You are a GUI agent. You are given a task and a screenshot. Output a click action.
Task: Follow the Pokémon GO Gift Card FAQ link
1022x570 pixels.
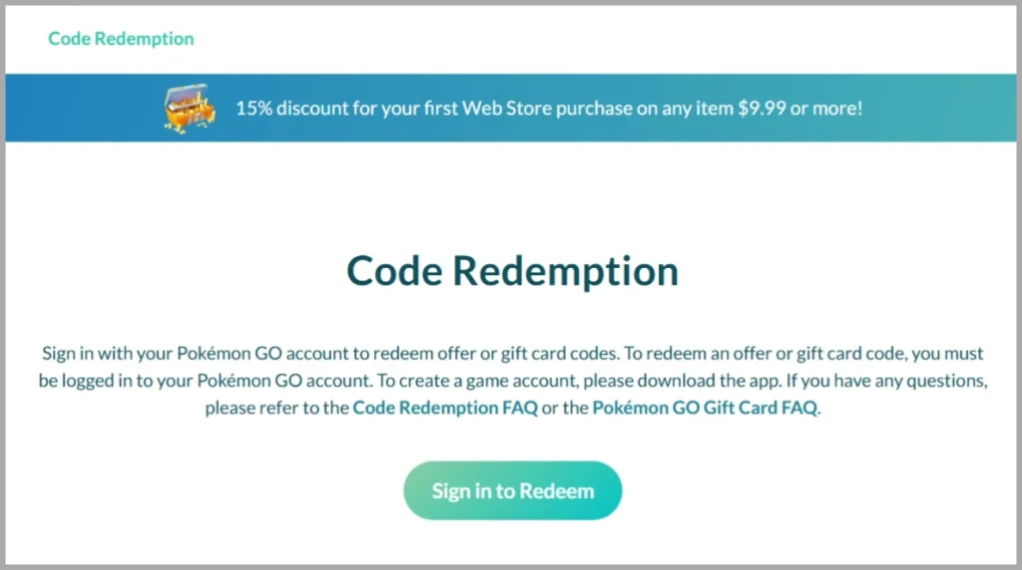[705, 408]
